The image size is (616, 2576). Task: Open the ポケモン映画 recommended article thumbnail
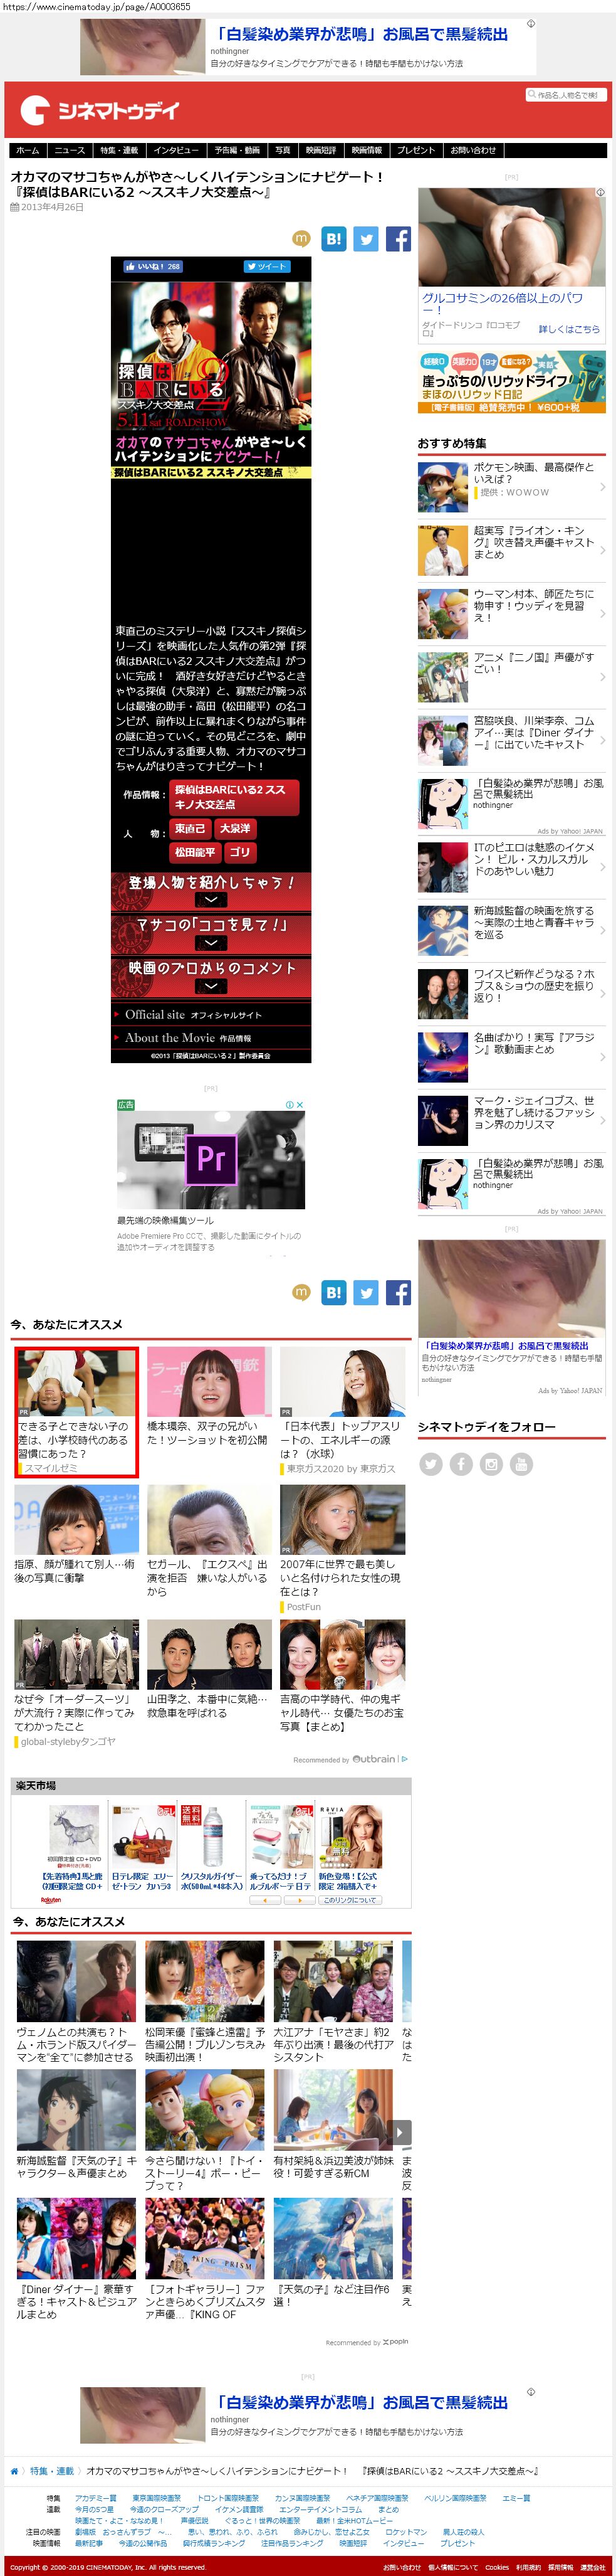[442, 486]
